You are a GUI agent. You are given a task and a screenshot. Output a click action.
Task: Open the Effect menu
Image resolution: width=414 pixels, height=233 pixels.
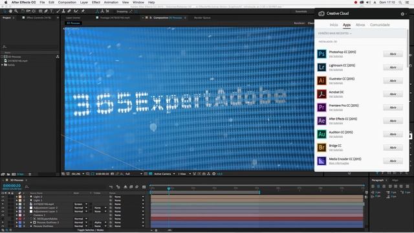coord(96,3)
